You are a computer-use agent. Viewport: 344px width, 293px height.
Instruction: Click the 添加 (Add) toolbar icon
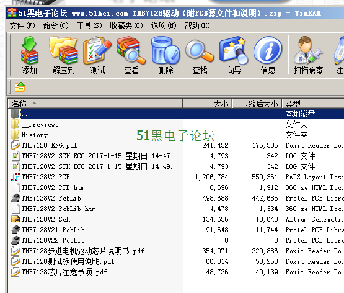29,50
